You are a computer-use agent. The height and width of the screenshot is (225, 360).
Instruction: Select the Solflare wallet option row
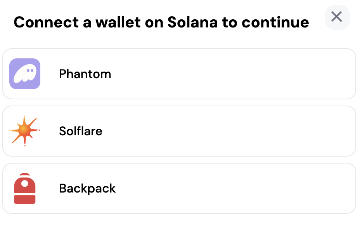[178, 131]
